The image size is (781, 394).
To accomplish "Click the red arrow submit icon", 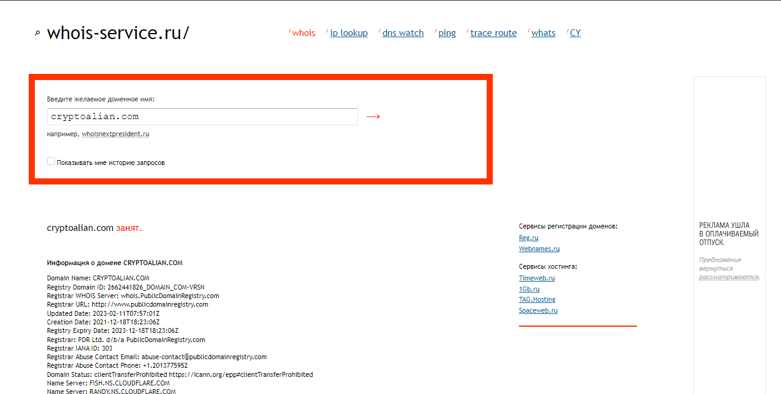I will tap(373, 117).
